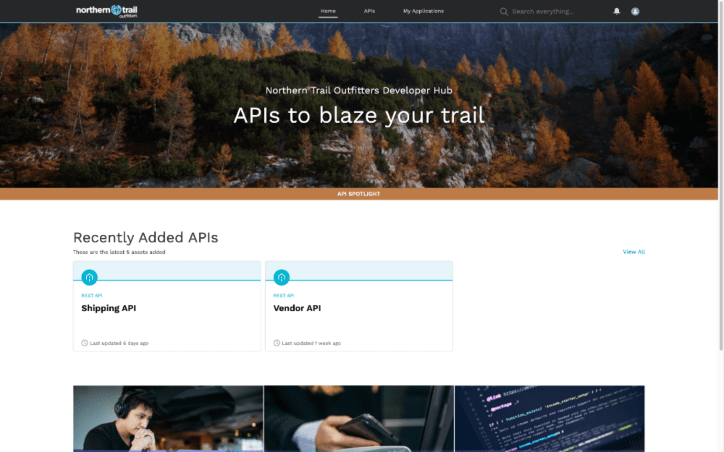
Task: Click the Northern Trail Outfitters logo
Action: 106,11
